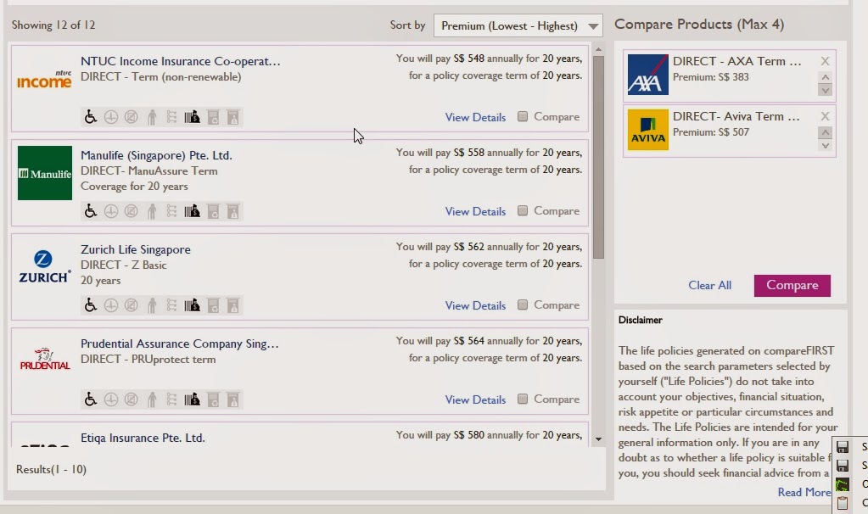This screenshot has height=514, width=868.
Task: View Details of Manulife ManuAssure Term
Action: (475, 211)
